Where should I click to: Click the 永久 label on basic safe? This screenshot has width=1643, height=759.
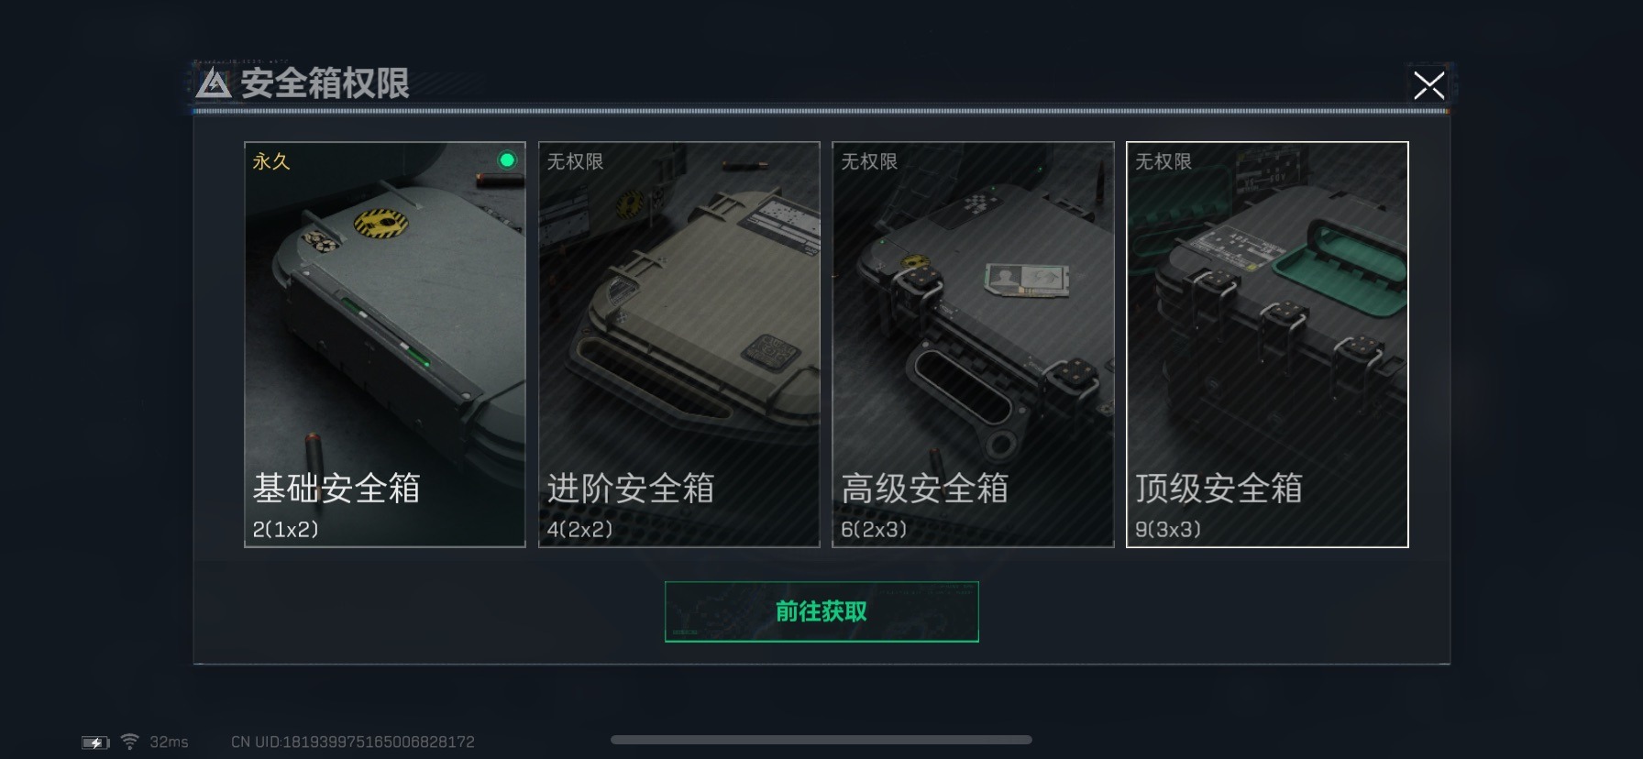(x=271, y=161)
